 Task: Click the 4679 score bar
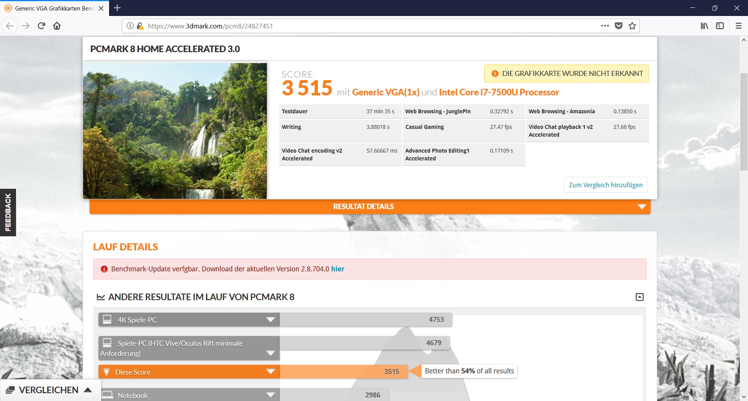(365, 343)
